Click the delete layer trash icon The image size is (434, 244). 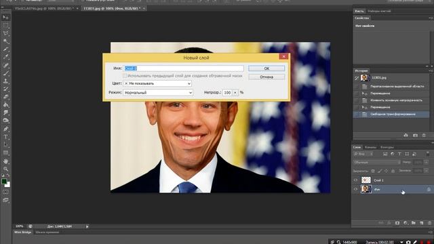[x=429, y=223]
